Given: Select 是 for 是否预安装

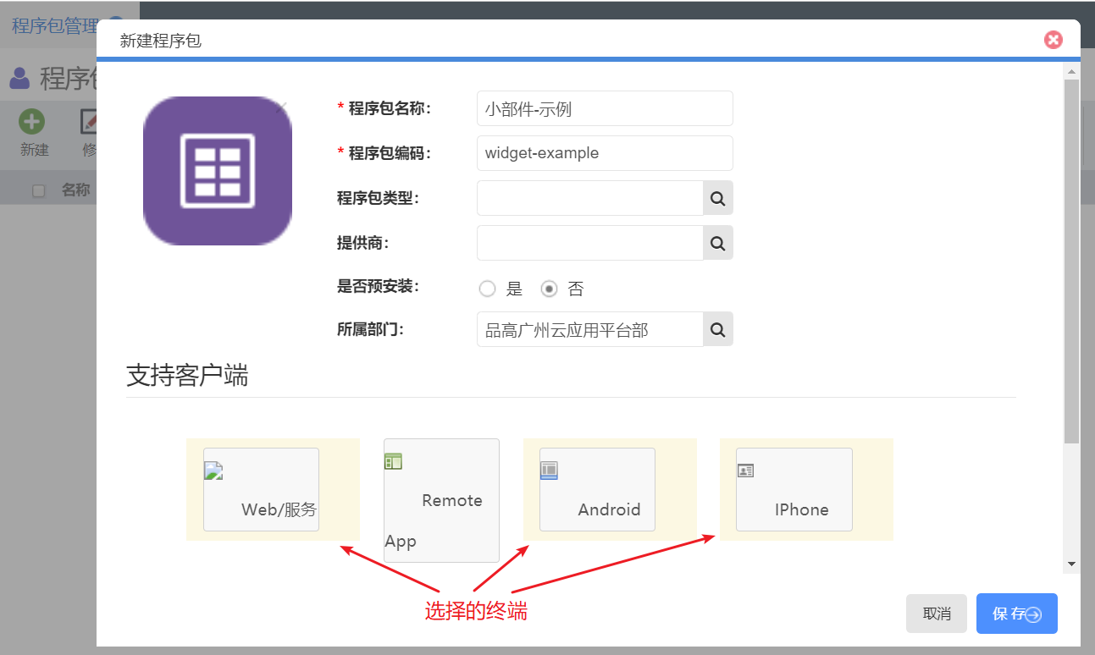Looking at the screenshot, I should [x=487, y=289].
